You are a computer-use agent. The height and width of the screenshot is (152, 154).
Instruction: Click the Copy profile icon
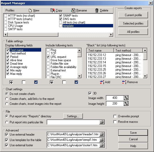53,10
